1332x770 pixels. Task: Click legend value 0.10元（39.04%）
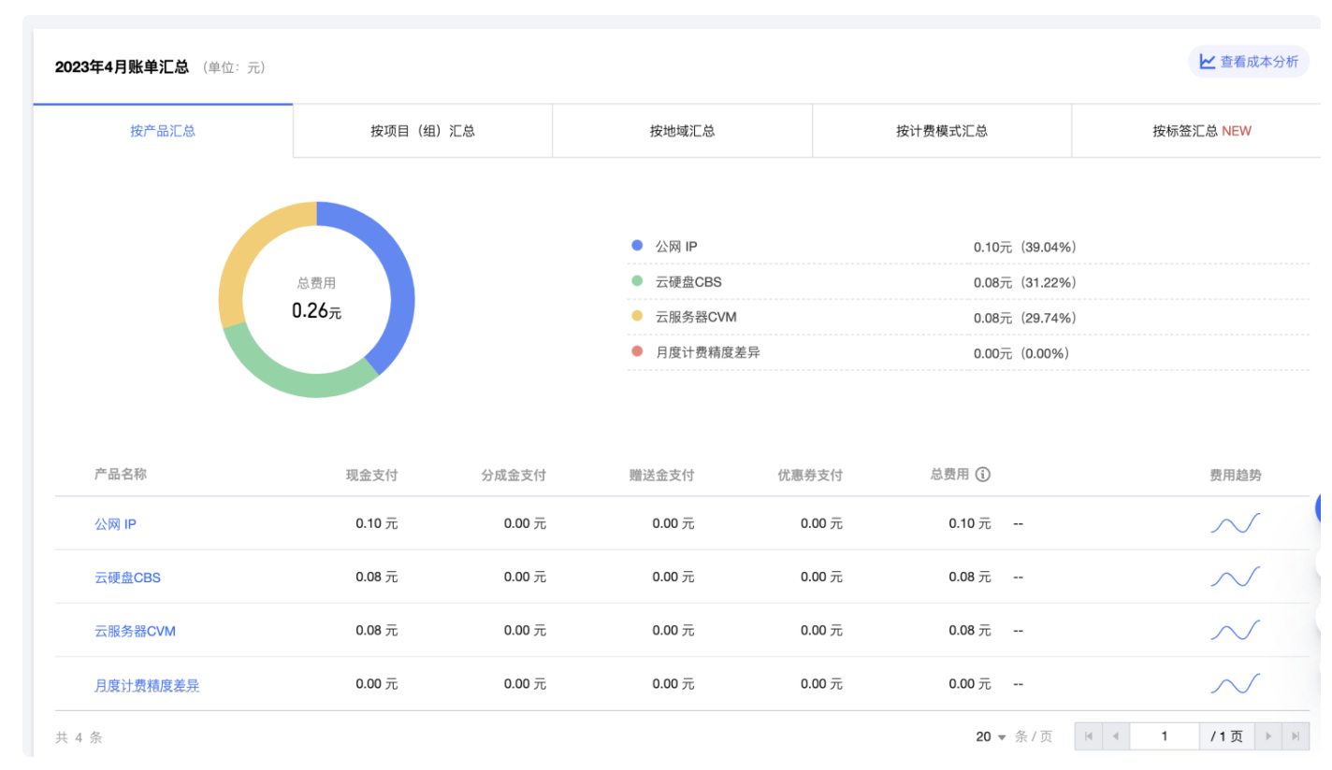pos(1025,247)
